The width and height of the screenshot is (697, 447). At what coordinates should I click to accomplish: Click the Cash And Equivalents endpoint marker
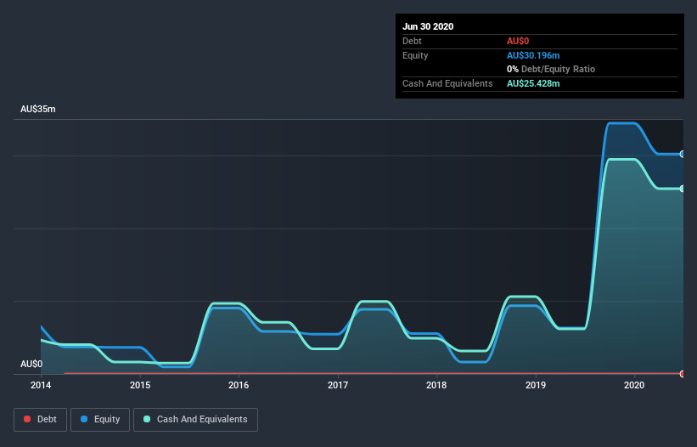click(683, 189)
